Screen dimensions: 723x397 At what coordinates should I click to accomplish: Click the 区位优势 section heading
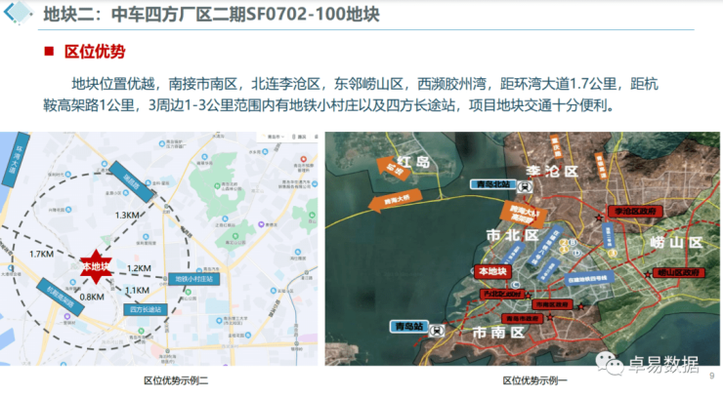[x=95, y=51]
